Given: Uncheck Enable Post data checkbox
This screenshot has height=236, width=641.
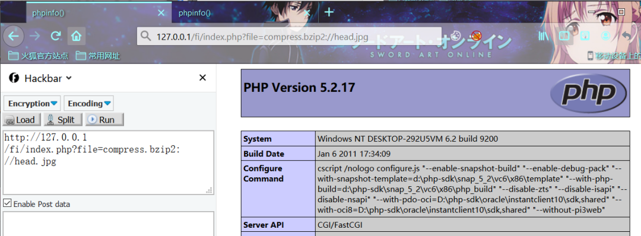Looking at the screenshot, I should (x=7, y=203).
